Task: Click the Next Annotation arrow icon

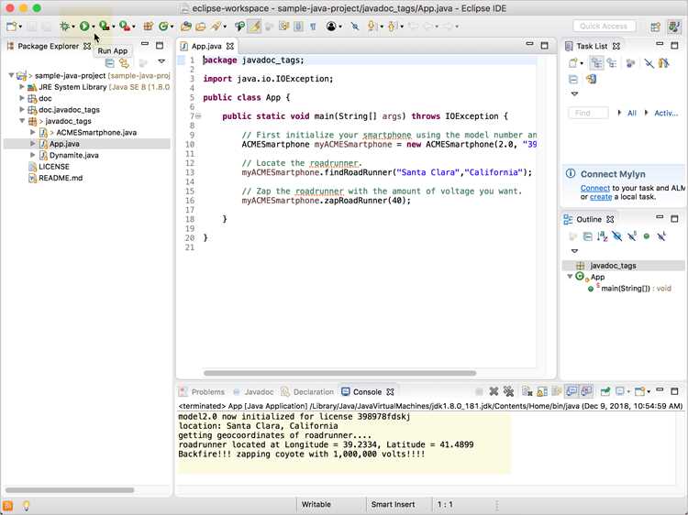Action: click(372, 27)
